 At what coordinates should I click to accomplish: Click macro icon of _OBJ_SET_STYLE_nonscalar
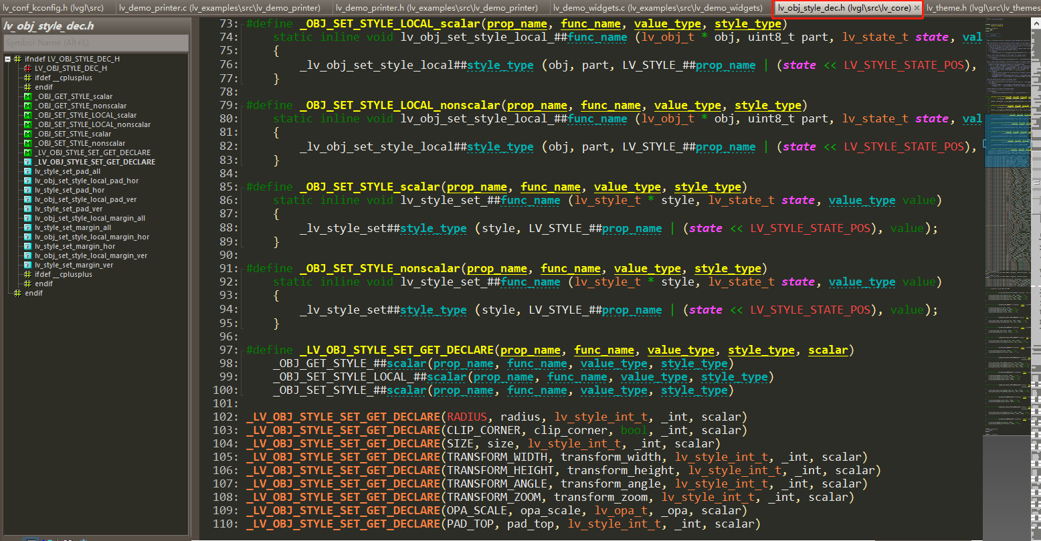(x=27, y=143)
